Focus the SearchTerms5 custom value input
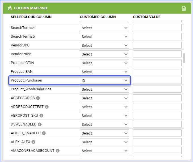The width and height of the screenshot is (193, 162). coord(157,37)
